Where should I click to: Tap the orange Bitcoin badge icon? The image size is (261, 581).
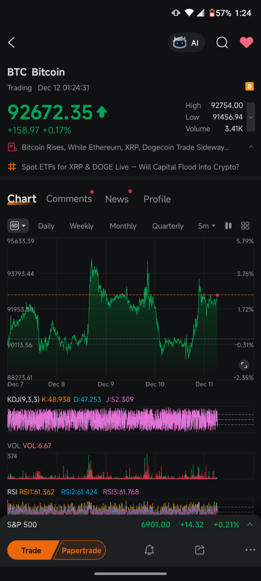(250, 87)
